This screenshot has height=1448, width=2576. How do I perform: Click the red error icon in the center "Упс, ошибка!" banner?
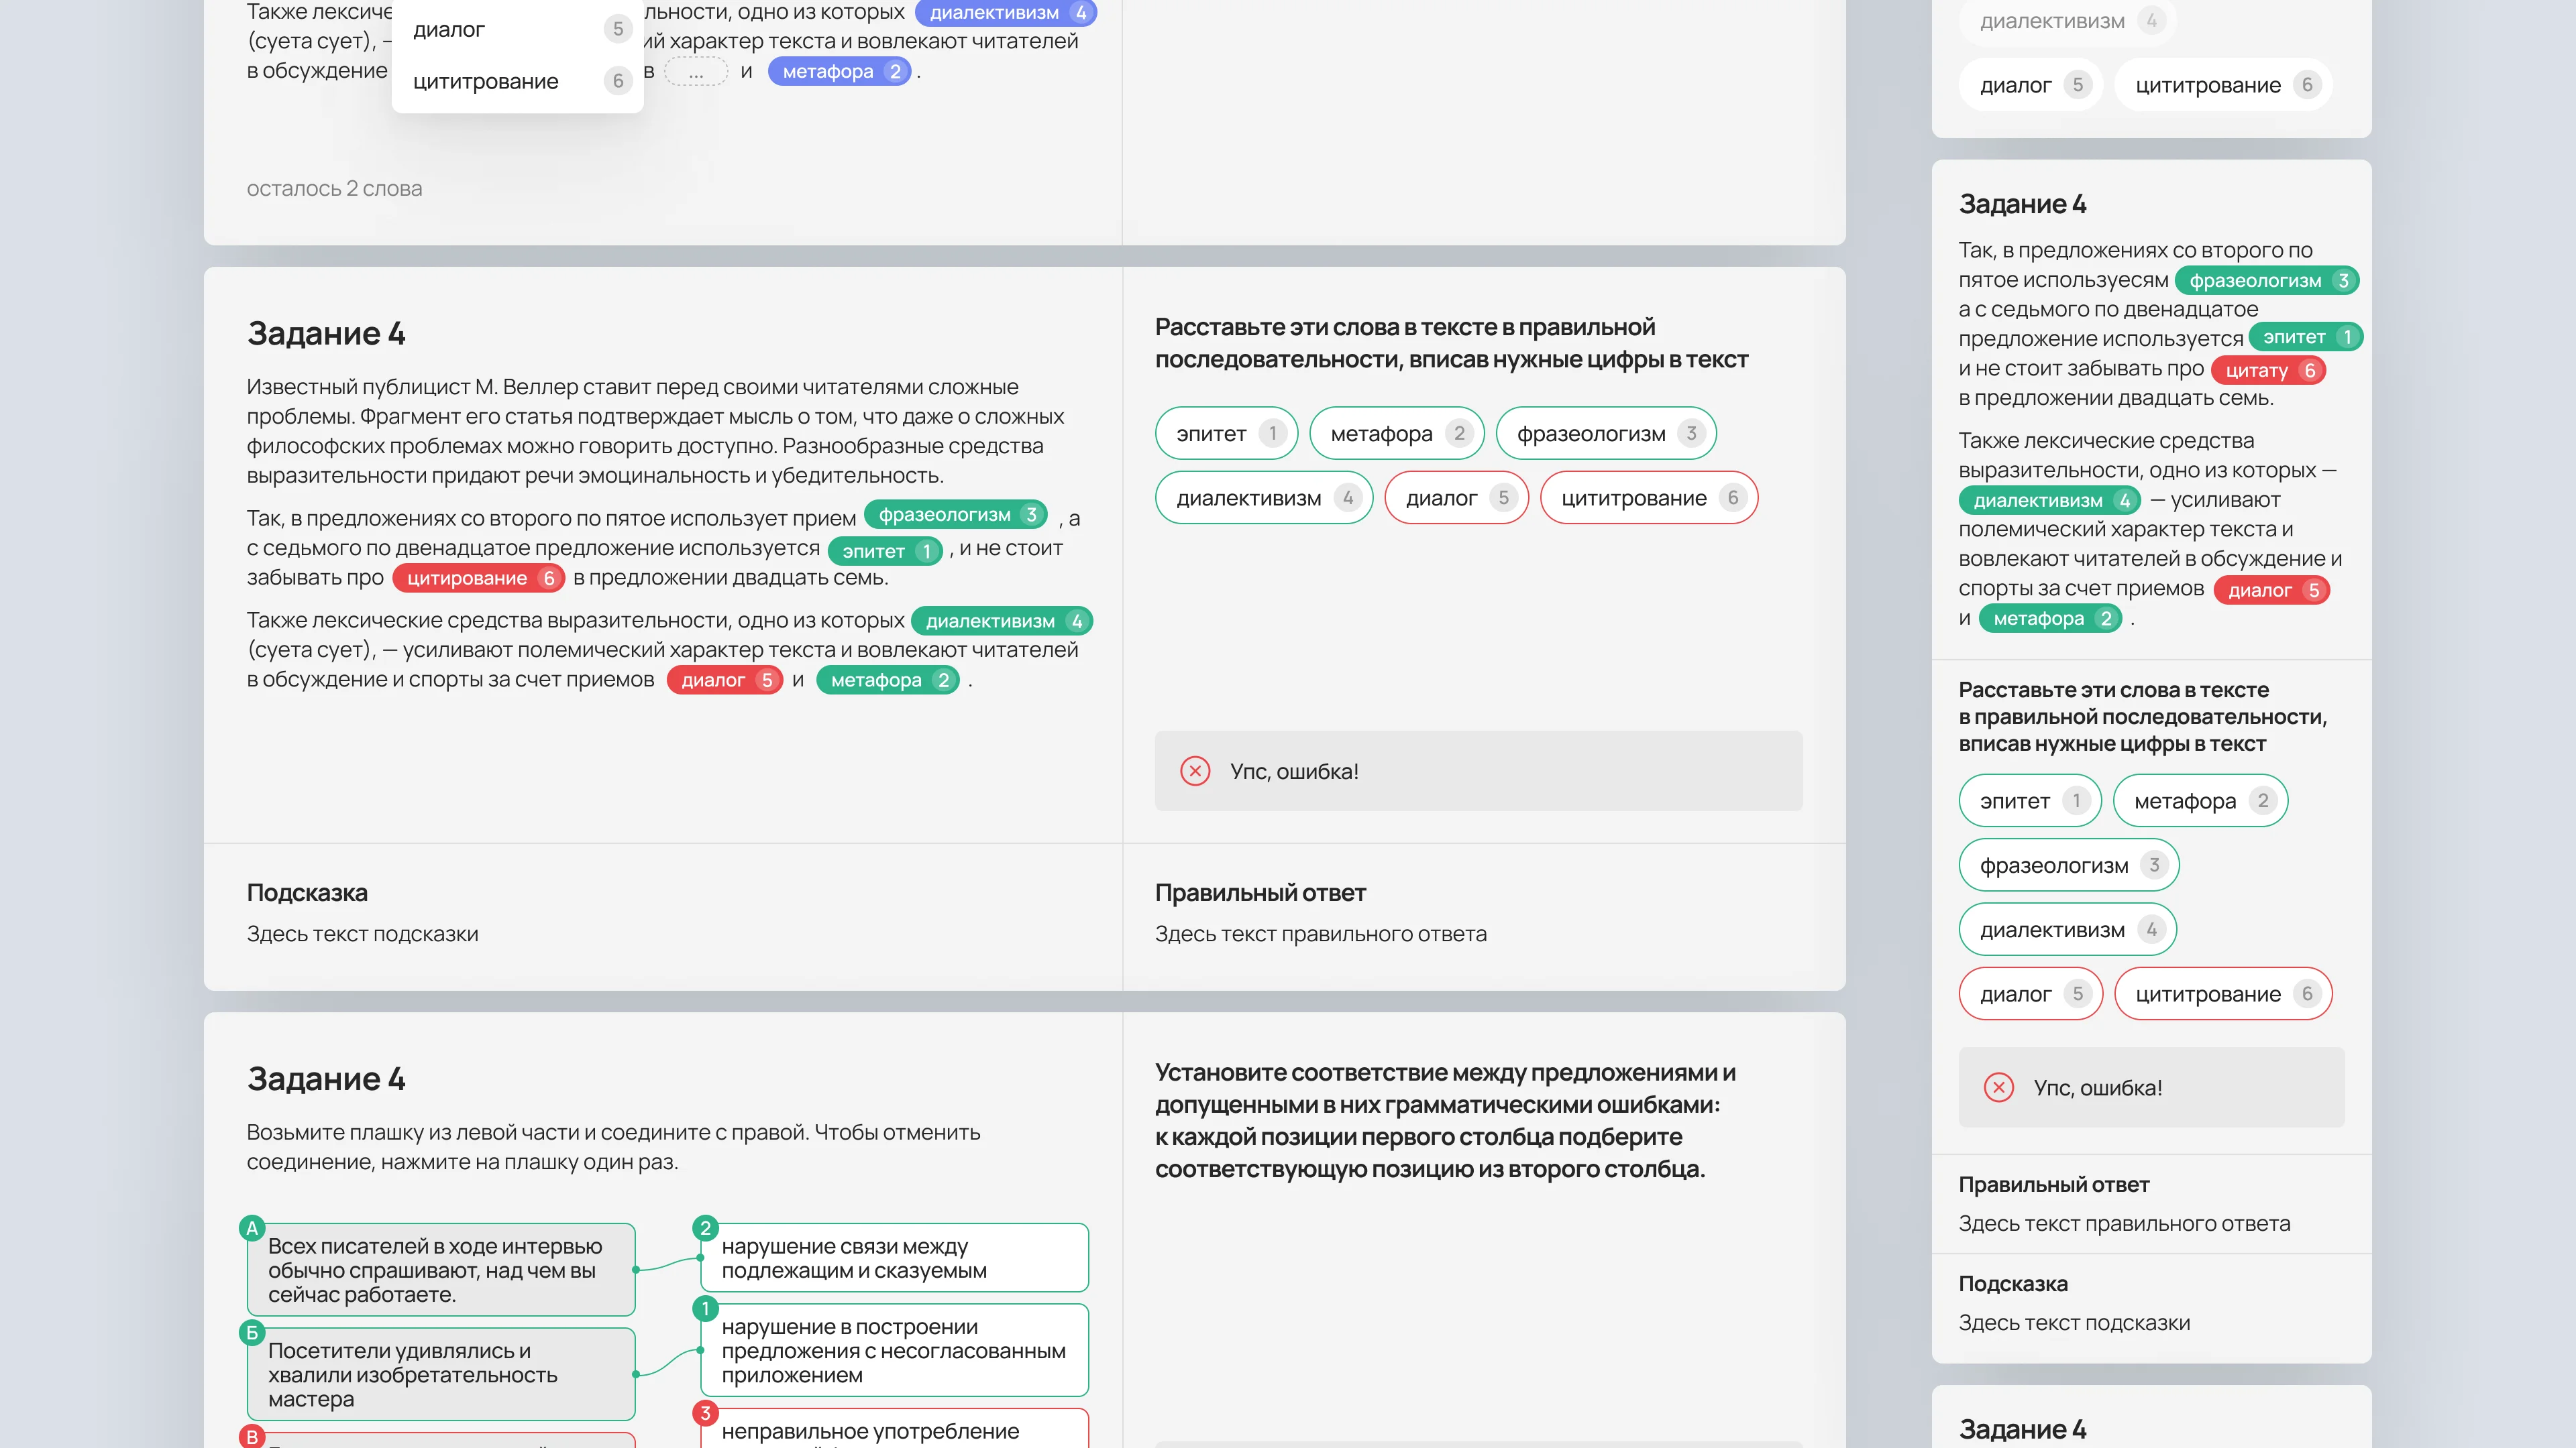point(1195,770)
